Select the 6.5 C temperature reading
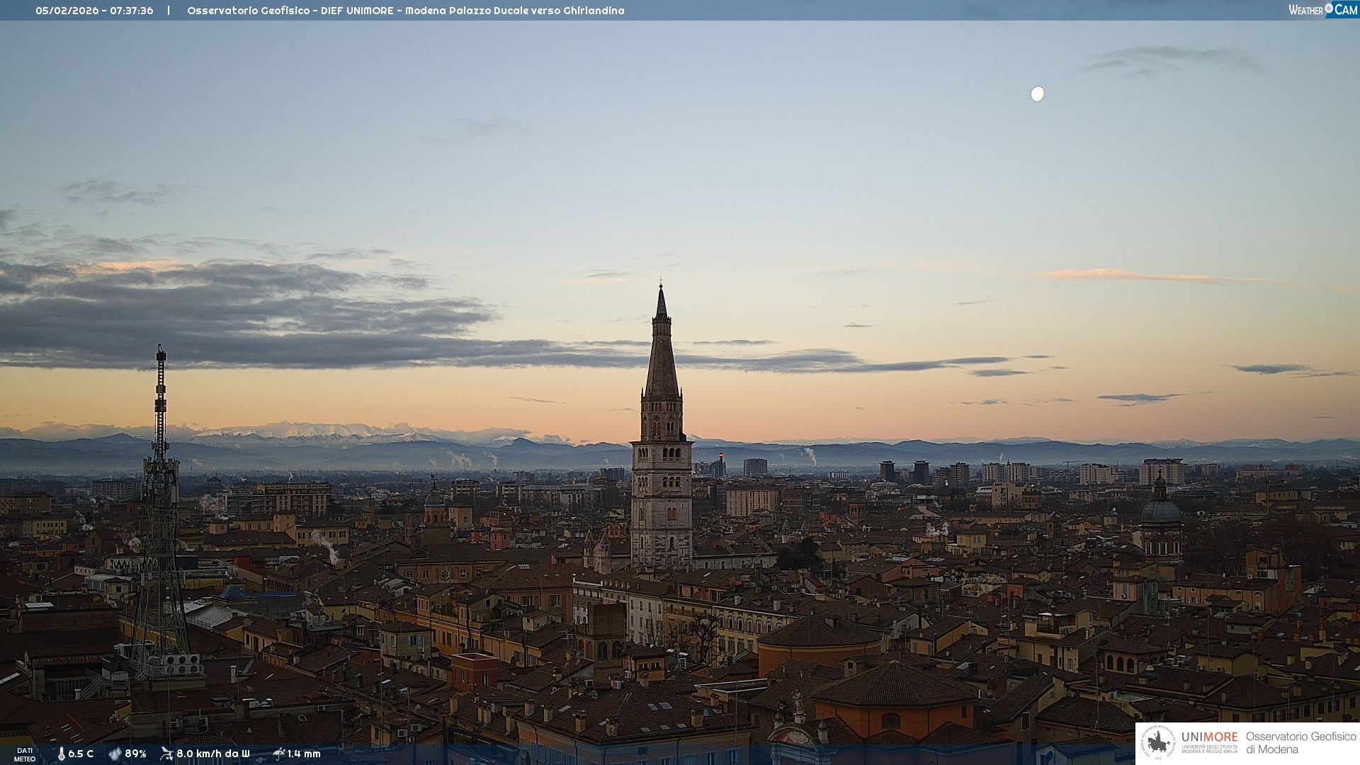 click(81, 754)
